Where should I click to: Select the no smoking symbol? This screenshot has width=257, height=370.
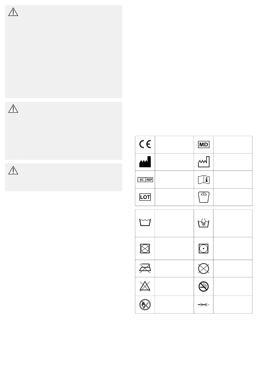tap(204, 286)
